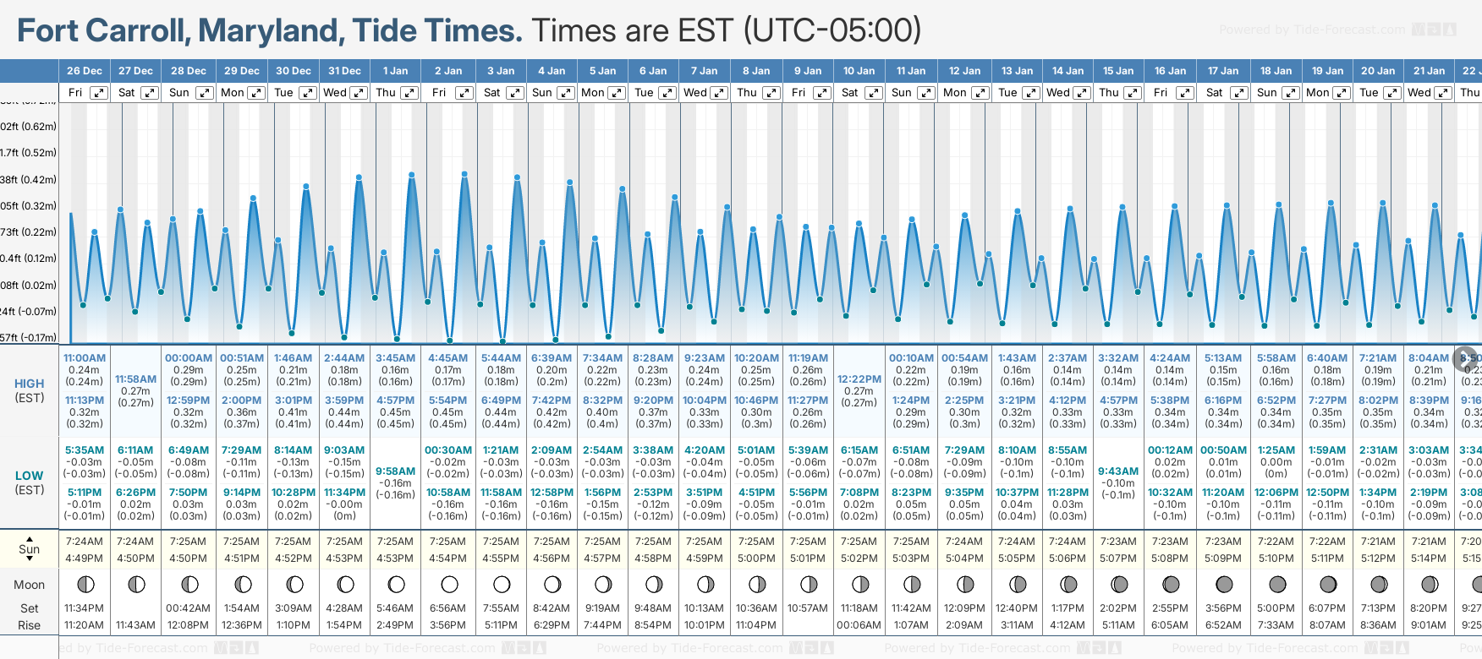The width and height of the screenshot is (1482, 659).
Task: Click the moon phase icon for 17 Jan
Action: coord(1223,584)
